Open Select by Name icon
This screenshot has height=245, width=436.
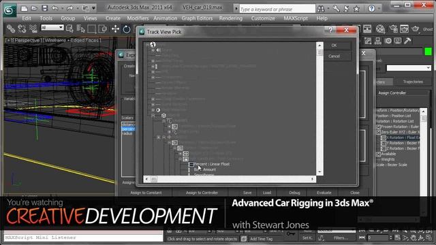(80, 29)
